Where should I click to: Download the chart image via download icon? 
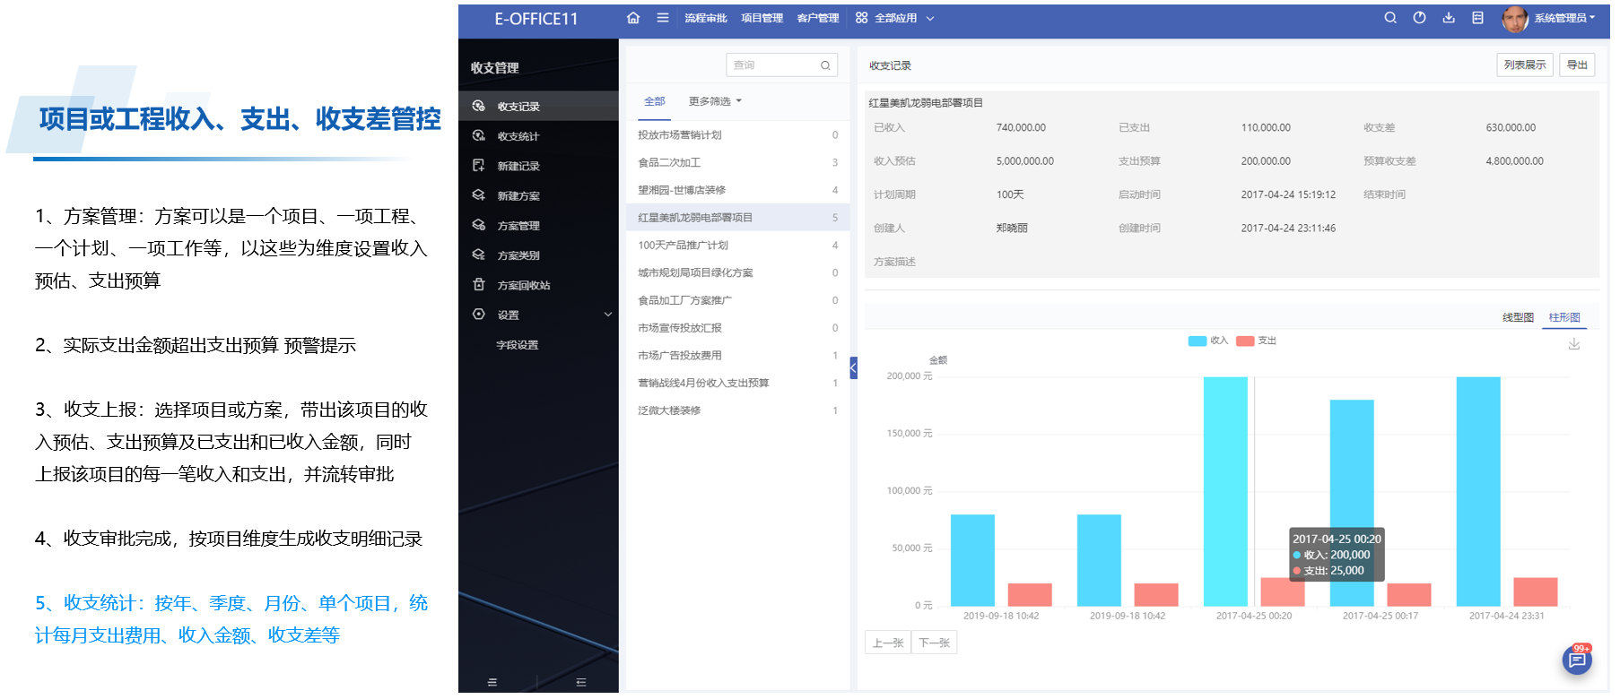[x=1574, y=344]
